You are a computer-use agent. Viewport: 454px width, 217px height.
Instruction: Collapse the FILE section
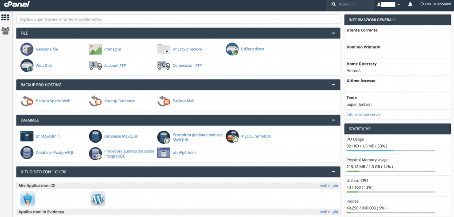[x=333, y=33]
